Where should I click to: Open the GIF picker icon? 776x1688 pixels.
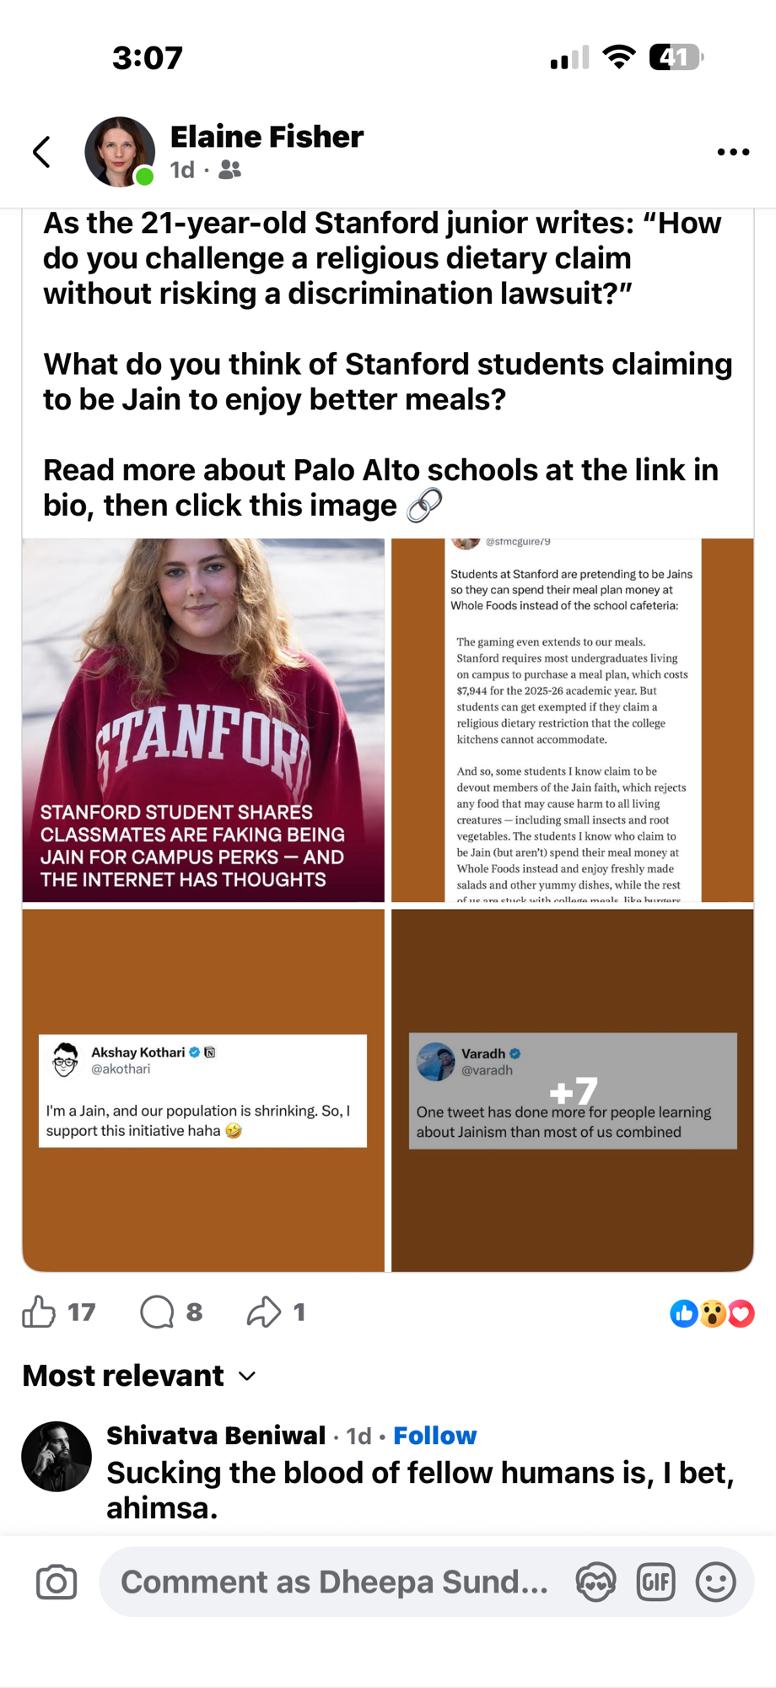(x=656, y=1582)
